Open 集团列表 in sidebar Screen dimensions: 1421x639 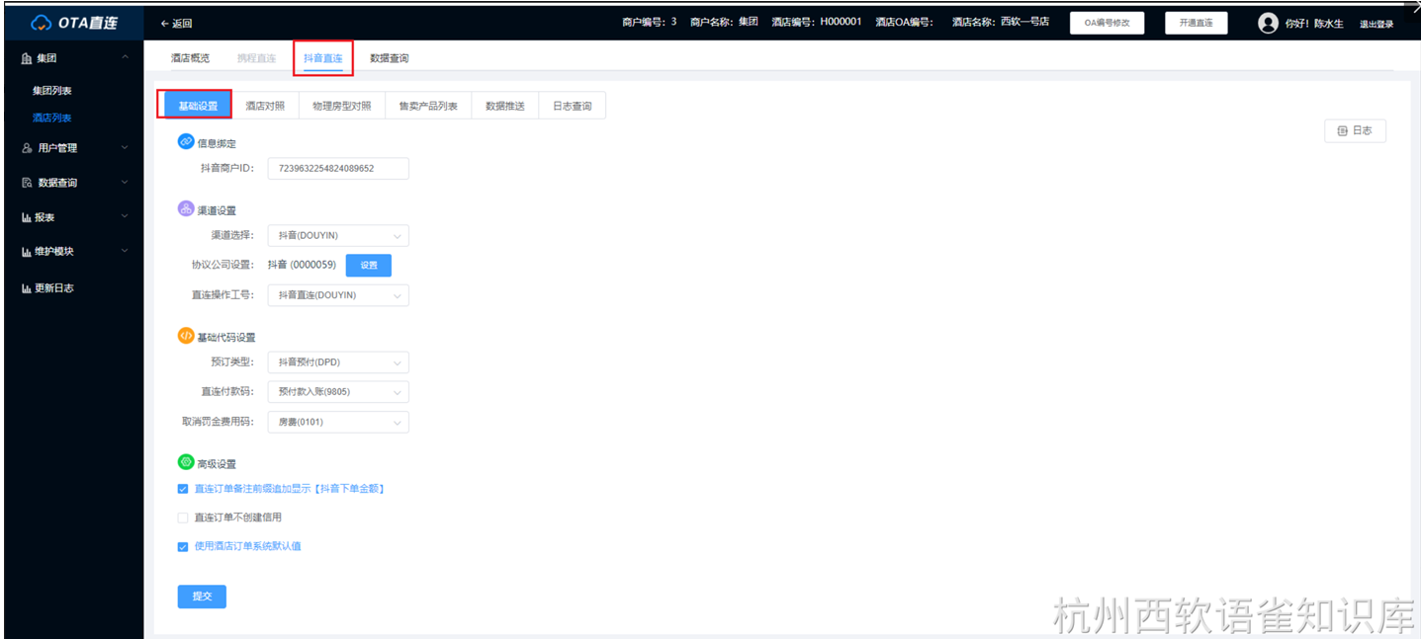click(52, 91)
